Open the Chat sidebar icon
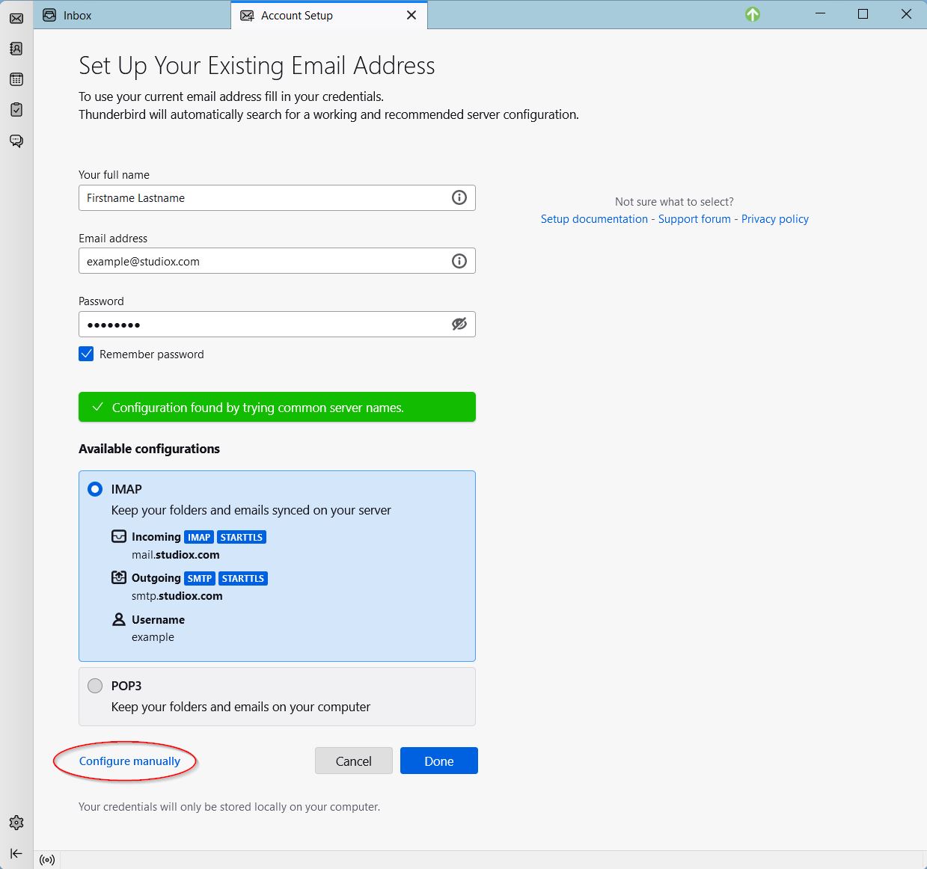Image resolution: width=927 pixels, height=869 pixels. point(16,141)
